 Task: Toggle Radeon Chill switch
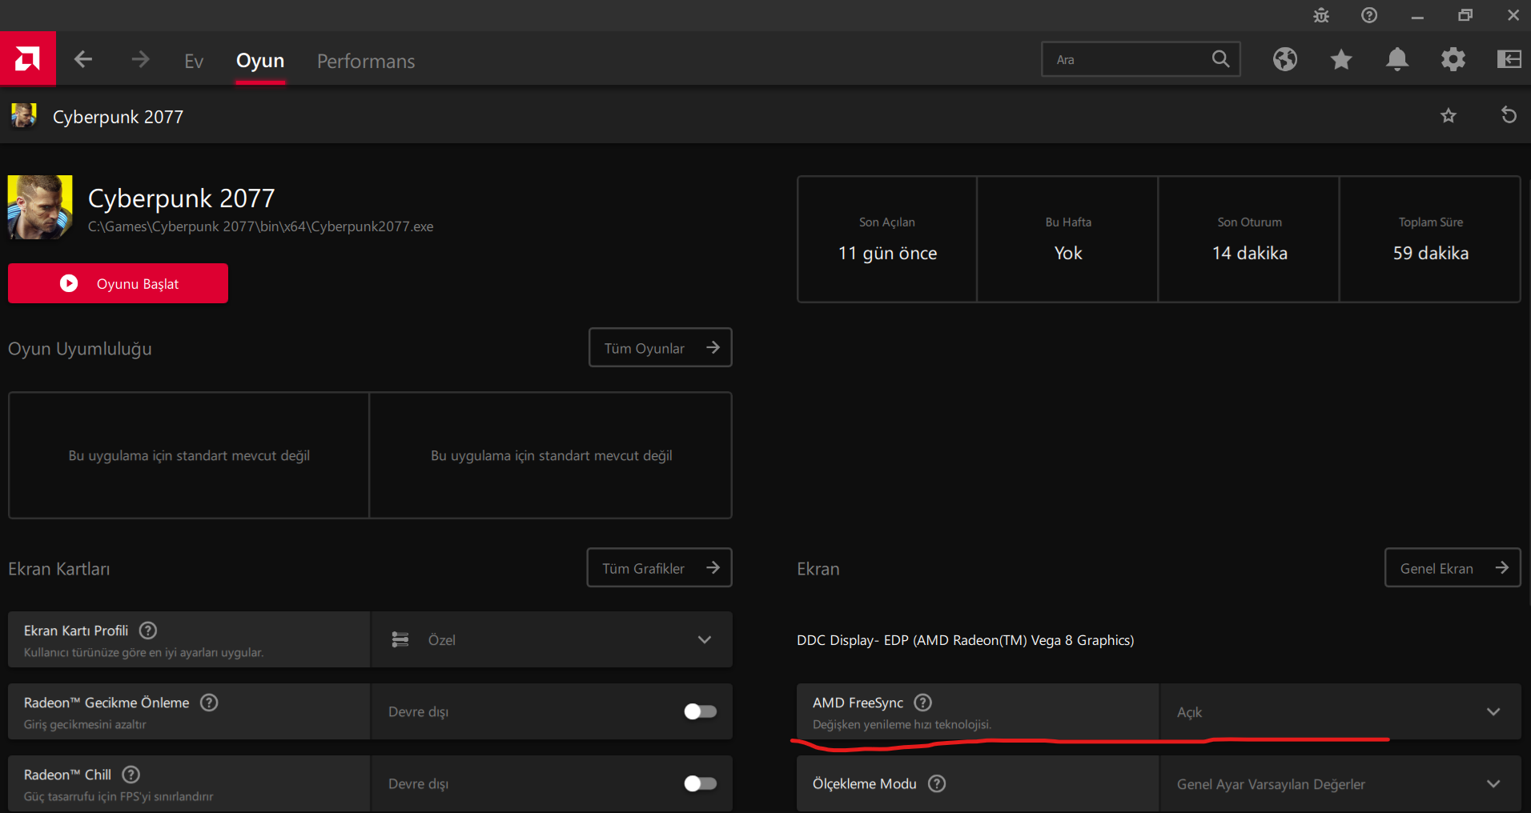(701, 783)
